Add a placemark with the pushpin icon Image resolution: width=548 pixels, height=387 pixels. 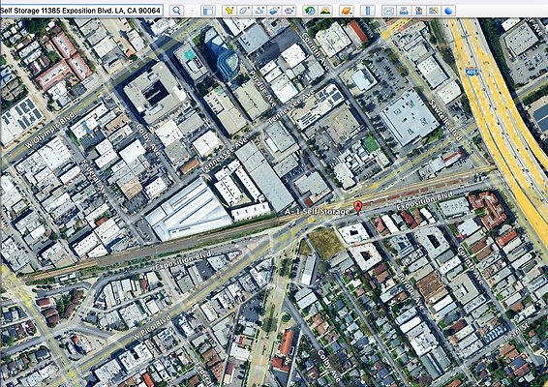(228, 11)
